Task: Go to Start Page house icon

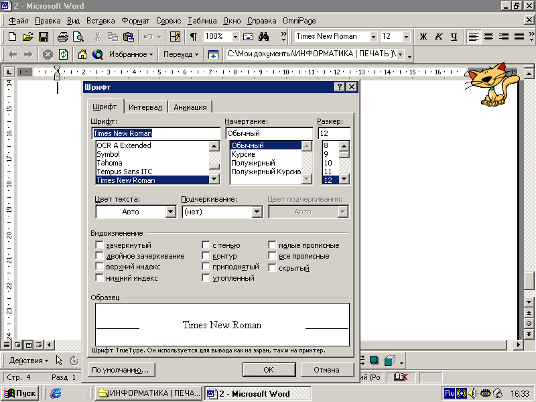Action: (82, 54)
